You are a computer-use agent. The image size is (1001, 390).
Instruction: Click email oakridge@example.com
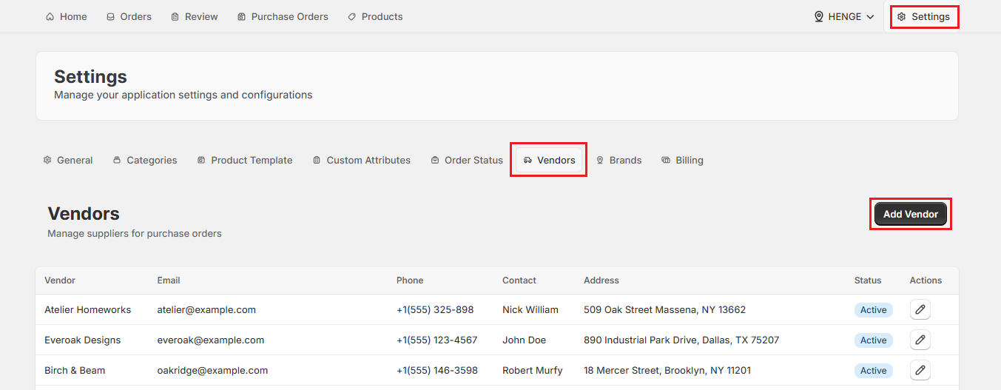pos(212,370)
